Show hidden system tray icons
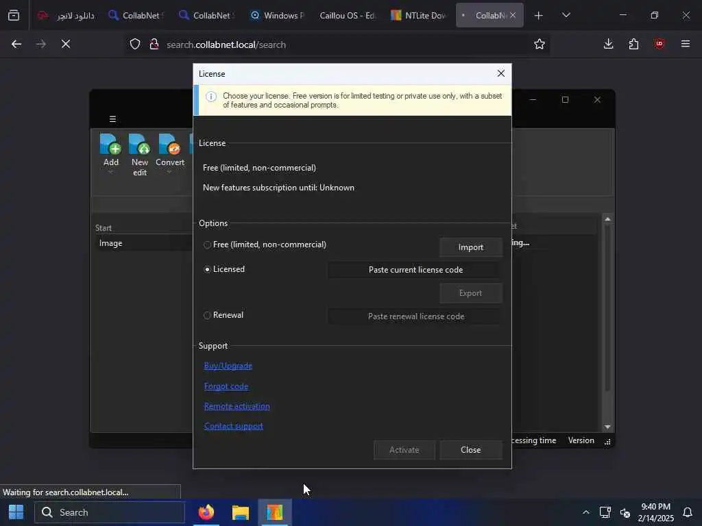702x526 pixels. [585, 512]
